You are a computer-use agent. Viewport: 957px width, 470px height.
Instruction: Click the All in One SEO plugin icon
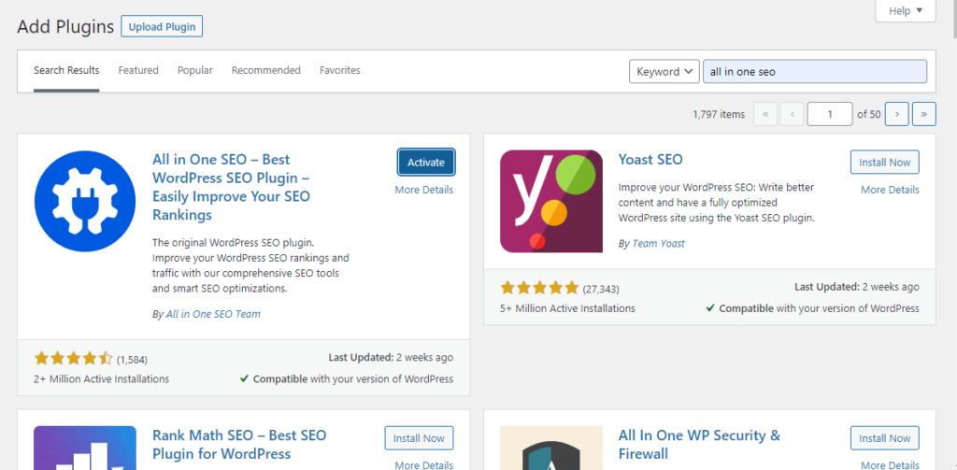click(x=85, y=201)
